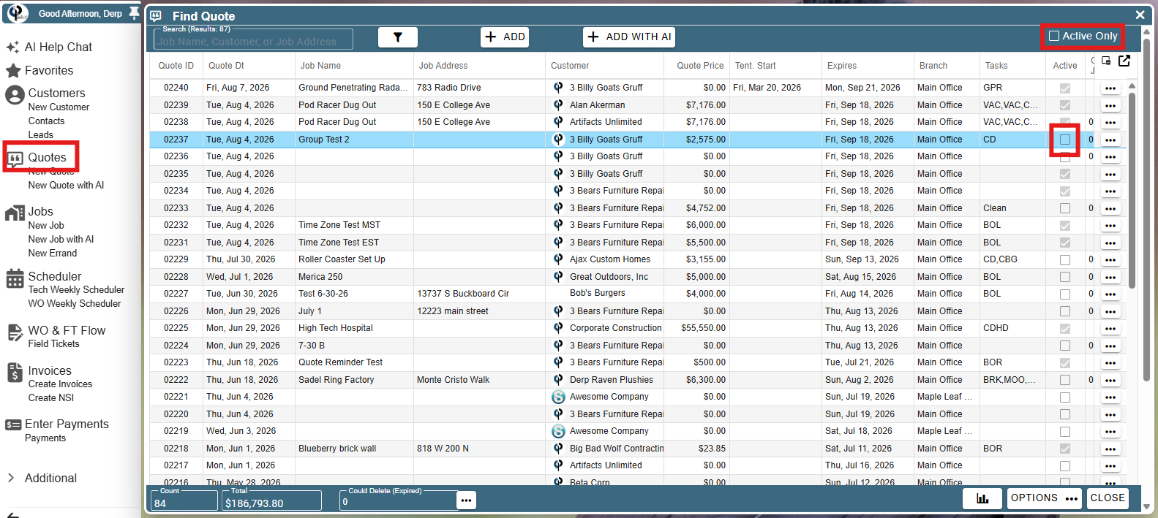The height and width of the screenshot is (518, 1158).
Task: Open the filter funnel button
Action: 398,37
